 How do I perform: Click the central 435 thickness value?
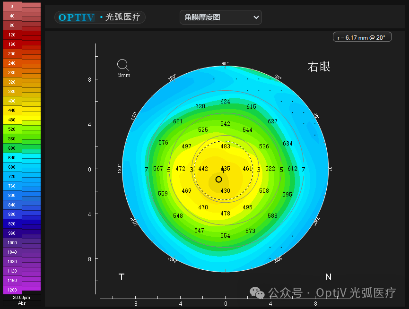(225, 169)
